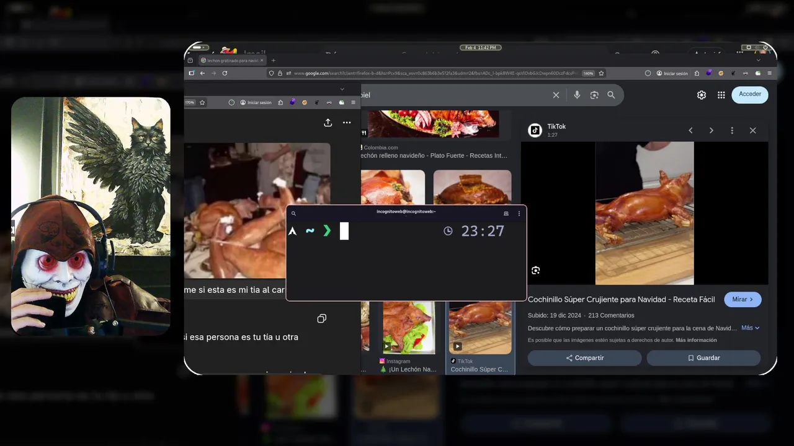Image resolution: width=794 pixels, height=446 pixels.
Task: Open the TikTok source logo
Action: (x=535, y=130)
